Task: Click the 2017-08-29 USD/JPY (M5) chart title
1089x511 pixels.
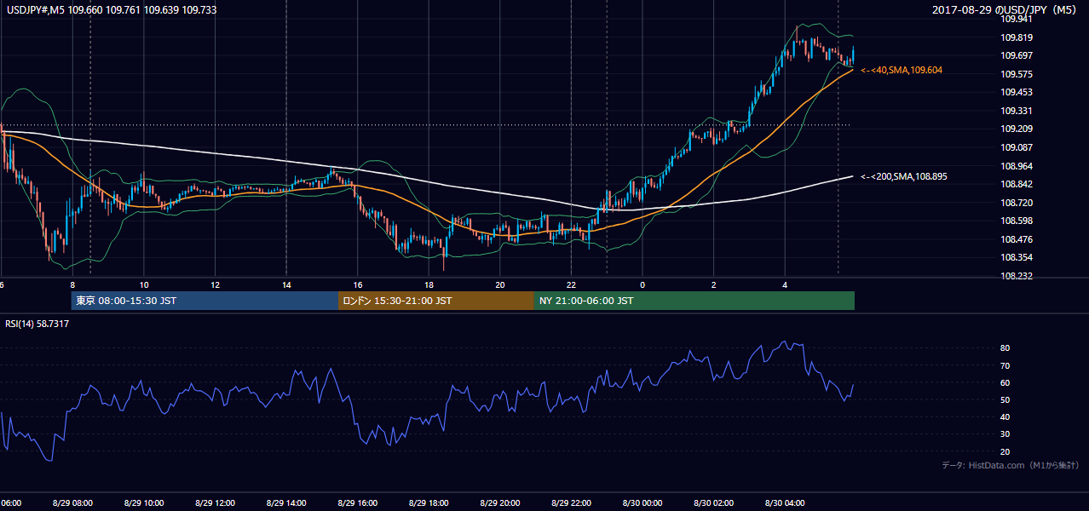Action: point(1005,10)
